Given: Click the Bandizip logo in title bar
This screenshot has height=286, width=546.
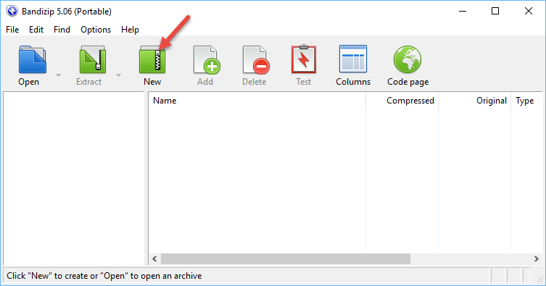Looking at the screenshot, I should tap(12, 11).
